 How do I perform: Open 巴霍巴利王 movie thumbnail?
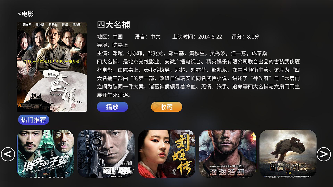(x=288, y=154)
